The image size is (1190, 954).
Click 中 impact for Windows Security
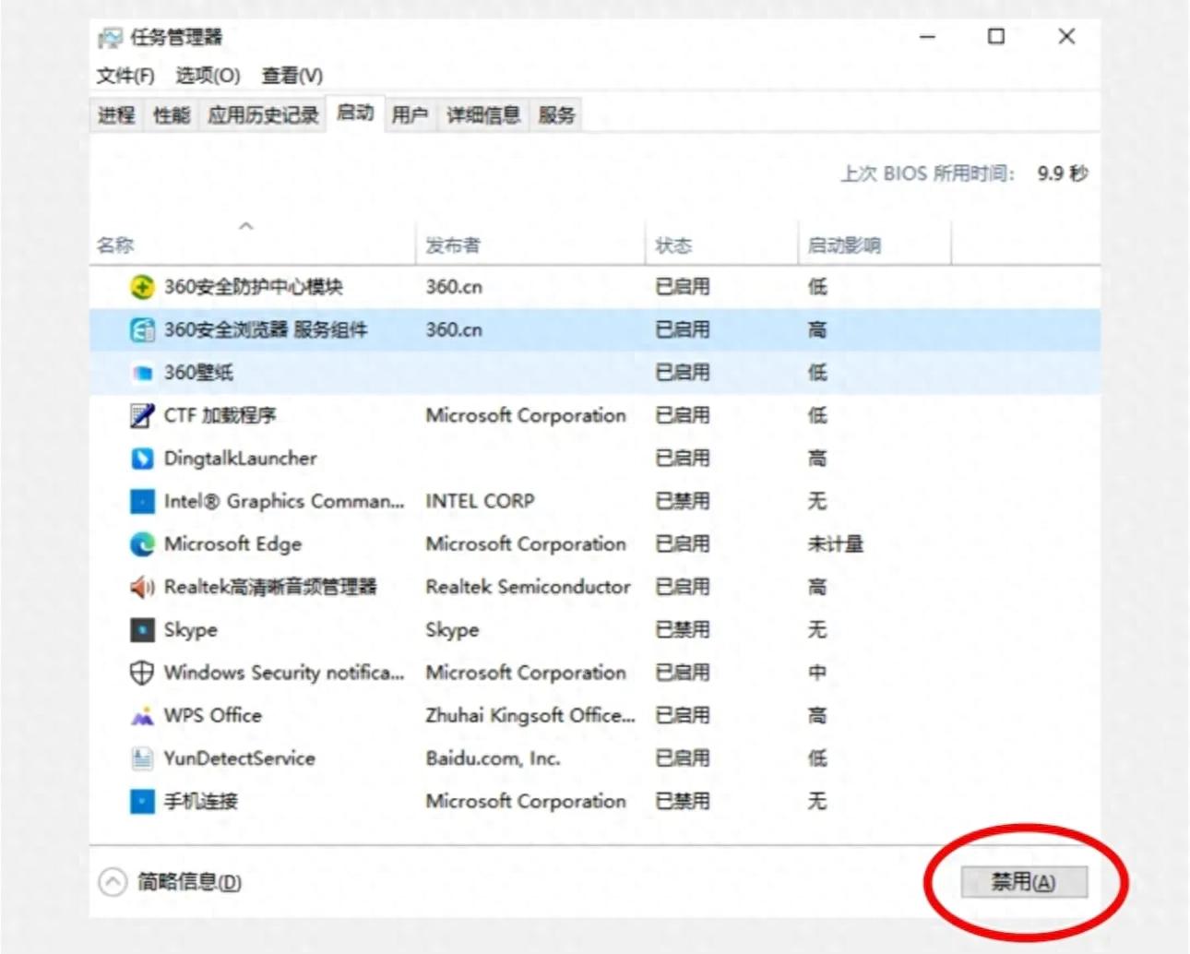817,673
